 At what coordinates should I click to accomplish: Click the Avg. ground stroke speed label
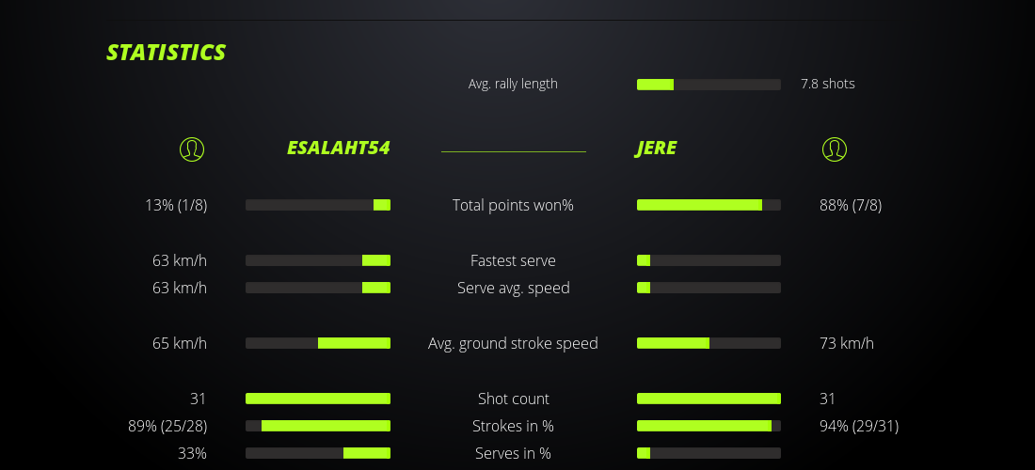(513, 343)
